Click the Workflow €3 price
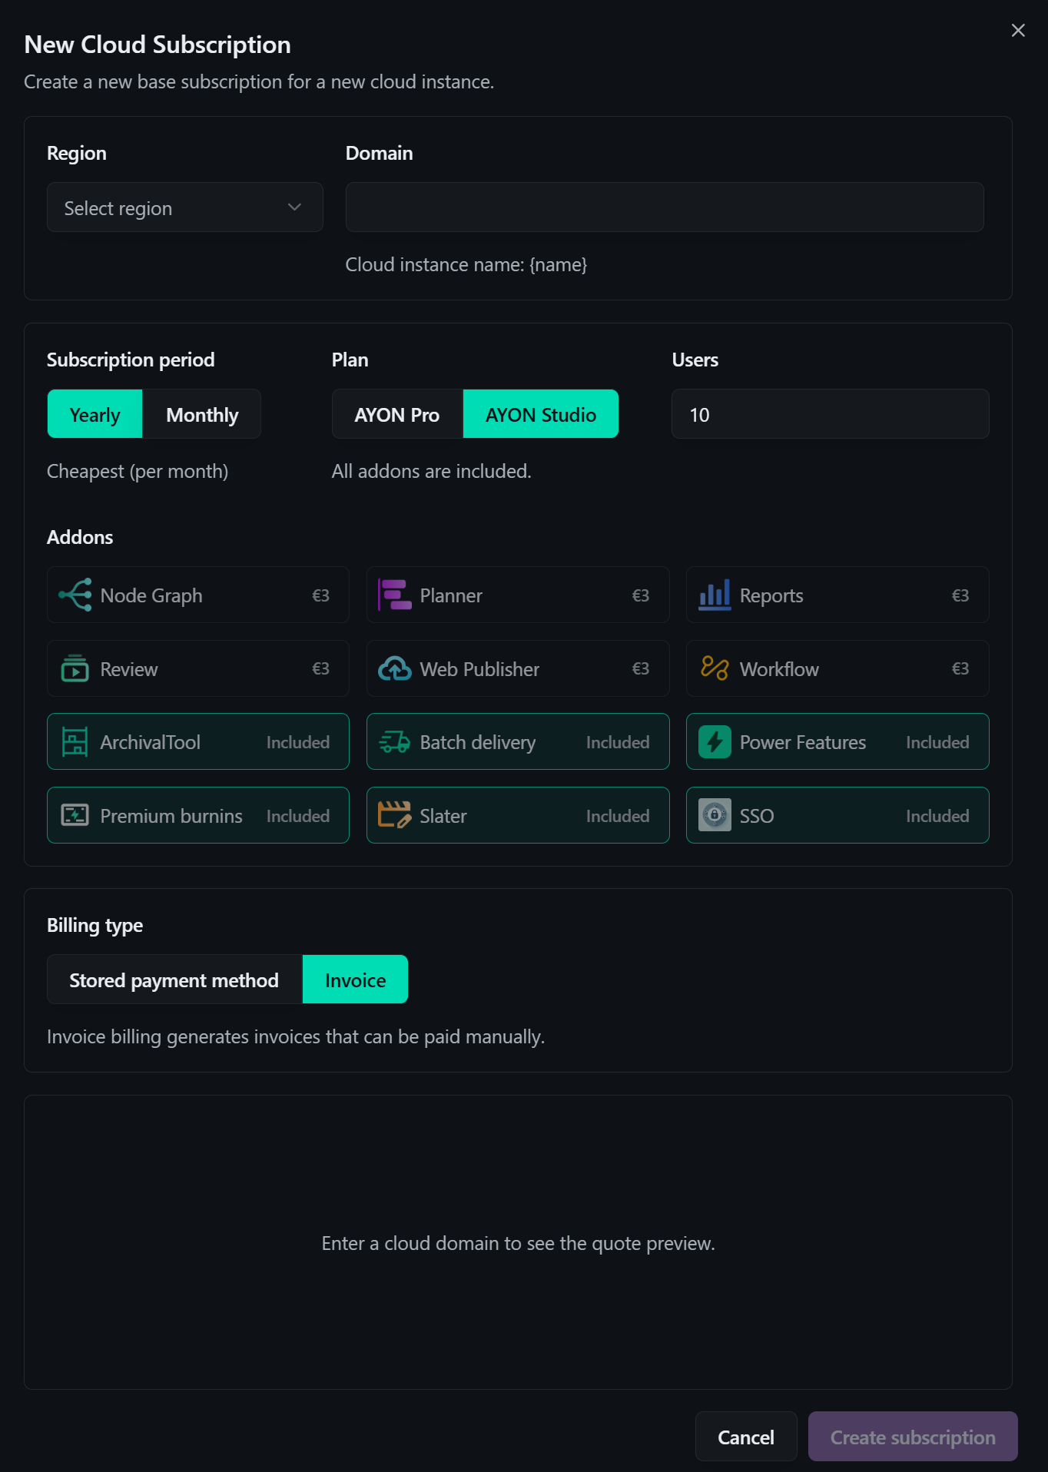The width and height of the screenshot is (1048, 1472). tap(960, 669)
